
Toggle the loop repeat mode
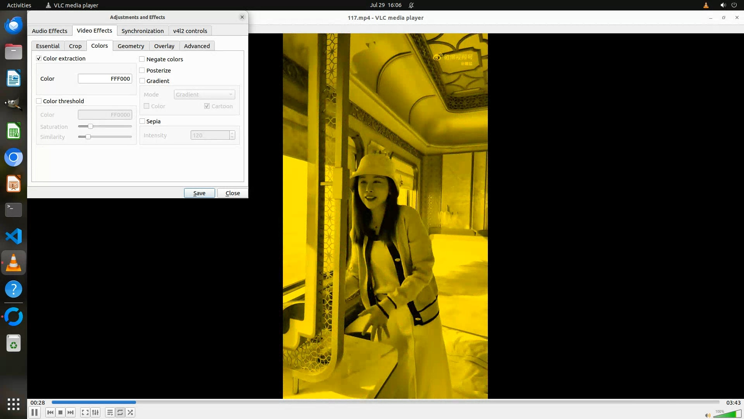pyautogui.click(x=120, y=412)
